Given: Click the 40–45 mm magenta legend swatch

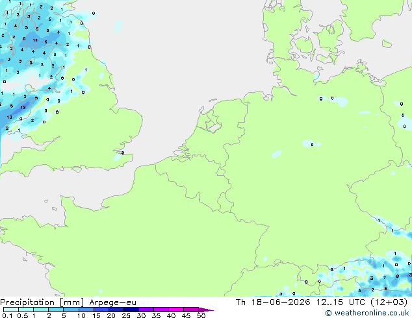Looking at the screenshot, I should [176, 310].
